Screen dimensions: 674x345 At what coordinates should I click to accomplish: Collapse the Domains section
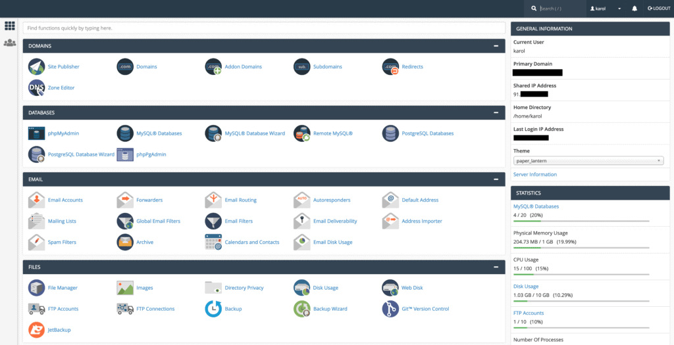(x=496, y=46)
